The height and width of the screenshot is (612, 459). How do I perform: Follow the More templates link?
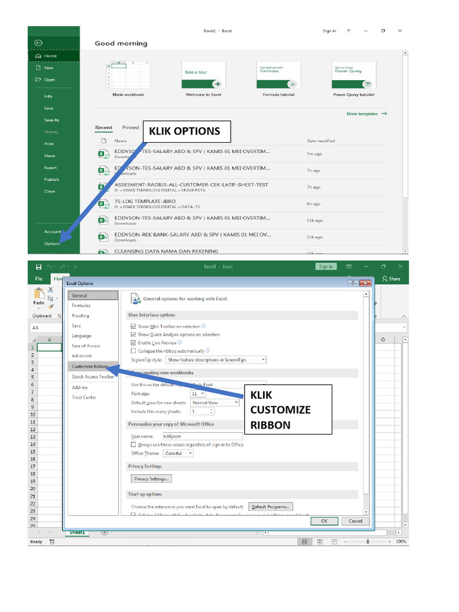(366, 114)
